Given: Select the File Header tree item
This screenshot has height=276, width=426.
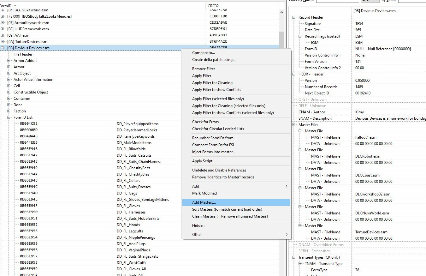Looking at the screenshot, I should (x=23, y=54).
